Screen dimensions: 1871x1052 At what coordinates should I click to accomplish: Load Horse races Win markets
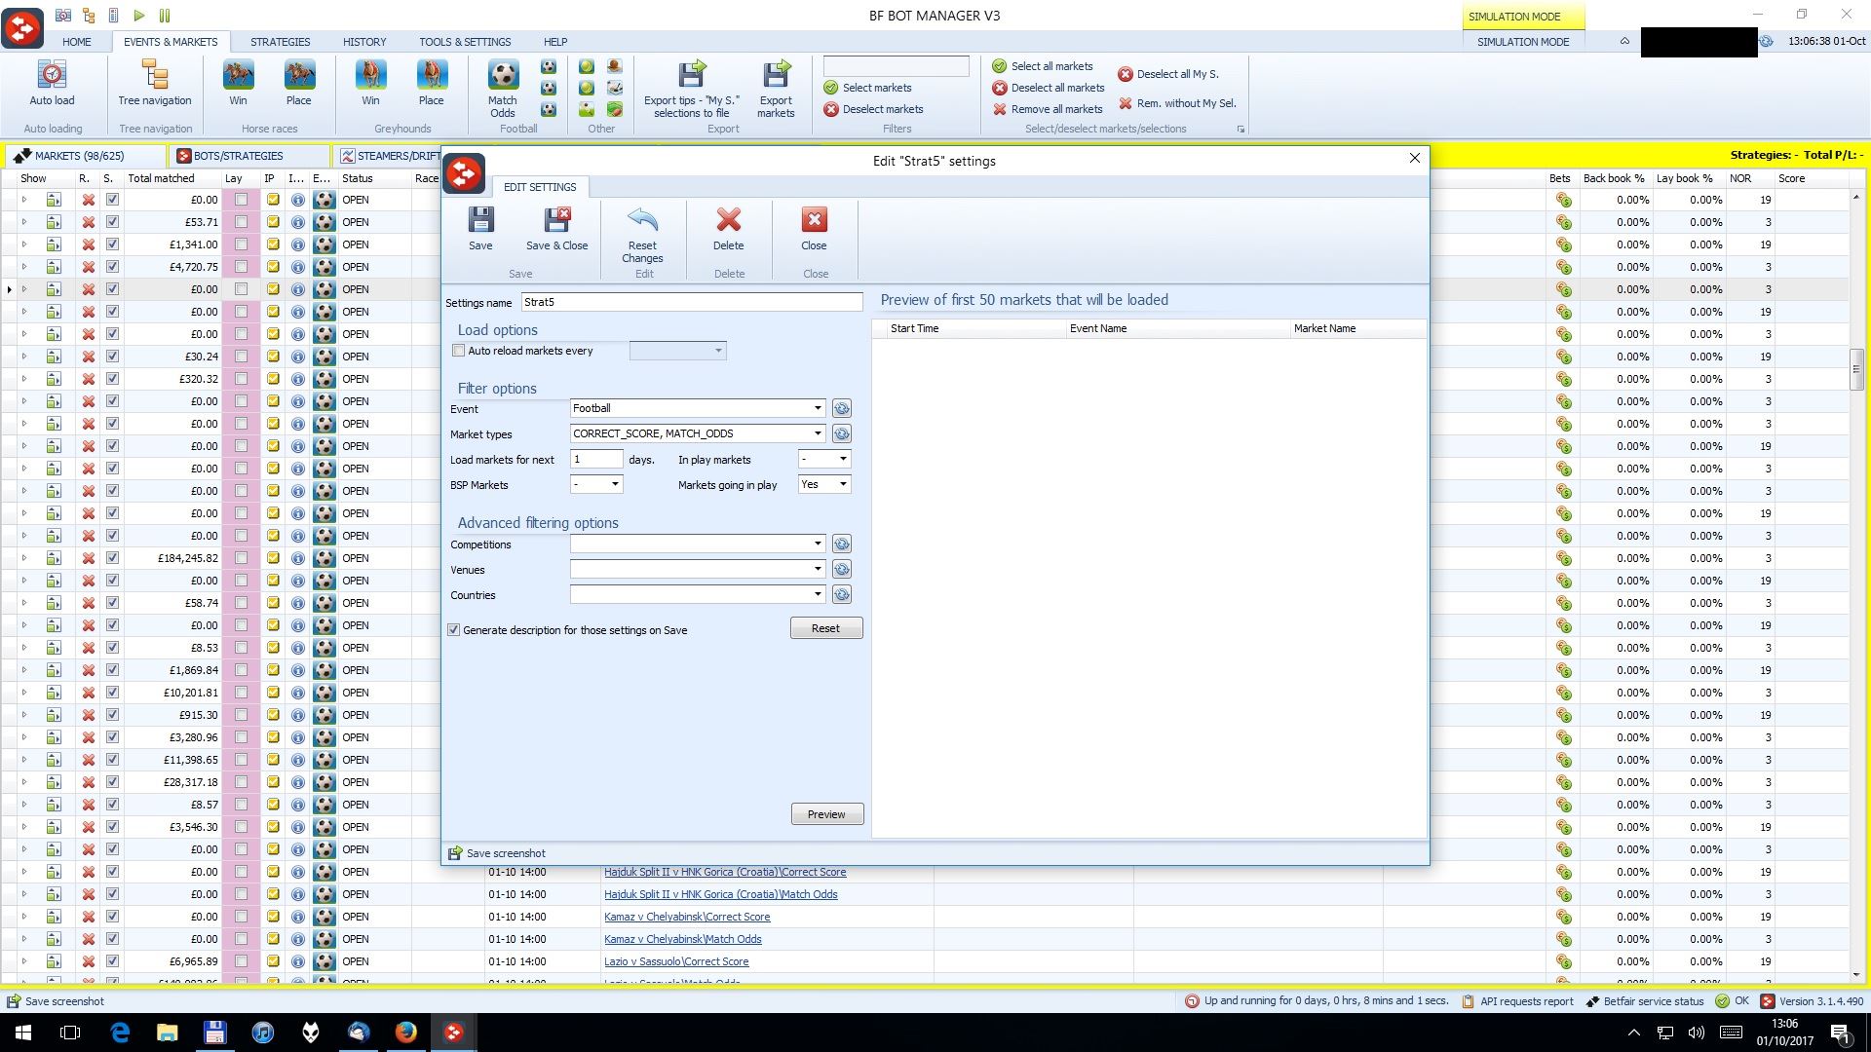(x=238, y=84)
